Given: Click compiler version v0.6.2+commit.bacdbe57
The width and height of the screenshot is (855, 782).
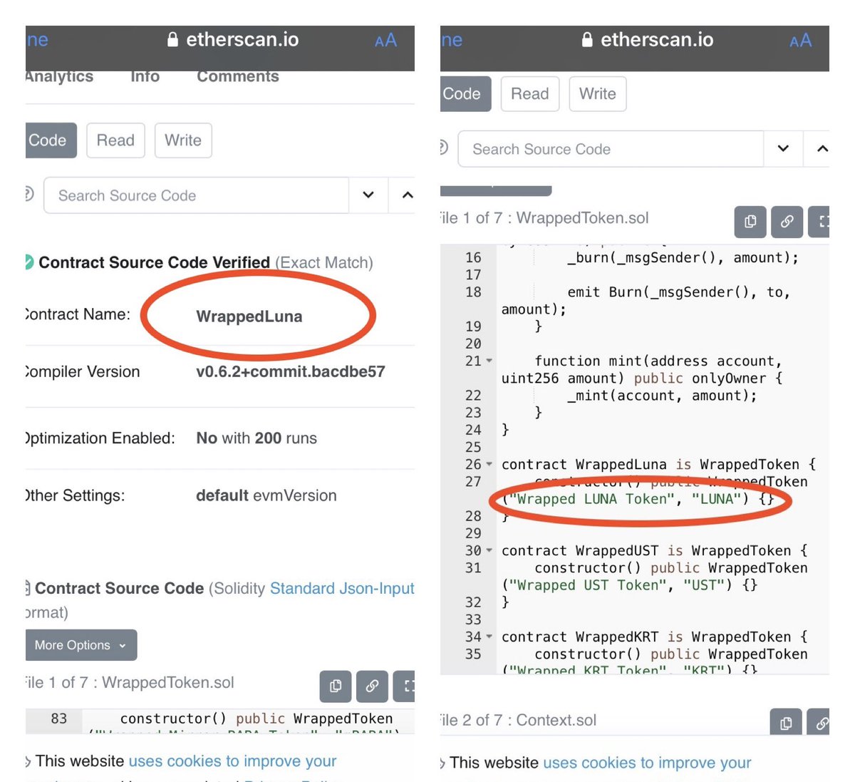Looking at the screenshot, I should [291, 371].
